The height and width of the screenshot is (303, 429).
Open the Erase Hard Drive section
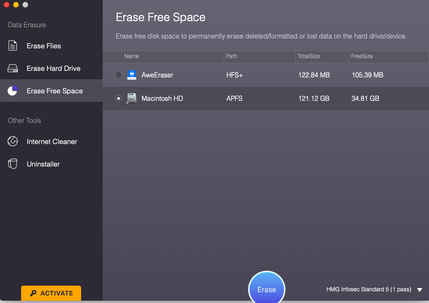(52, 68)
